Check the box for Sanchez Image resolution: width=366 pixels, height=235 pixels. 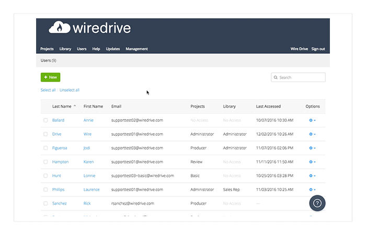pos(45,204)
